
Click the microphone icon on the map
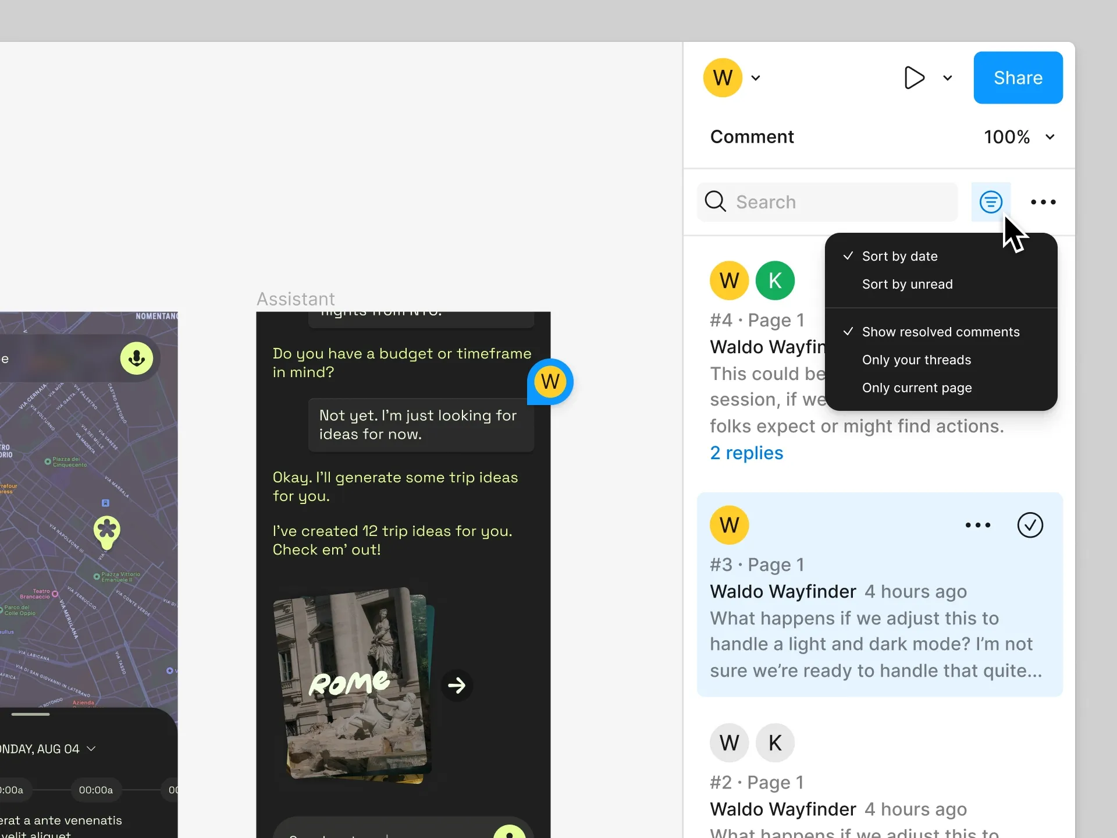click(x=137, y=358)
